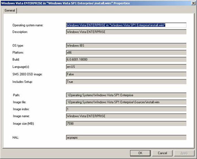Image resolution: width=197 pixels, height=159 pixels.
Task: Click the Operating system name field
Action: (x=126, y=25)
